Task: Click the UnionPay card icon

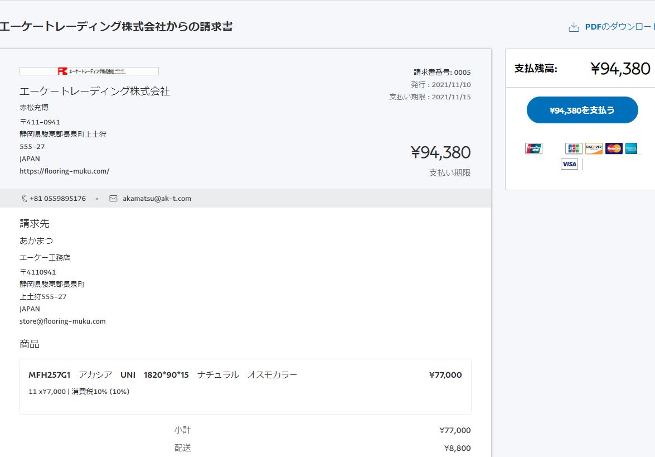Action: tap(533, 148)
